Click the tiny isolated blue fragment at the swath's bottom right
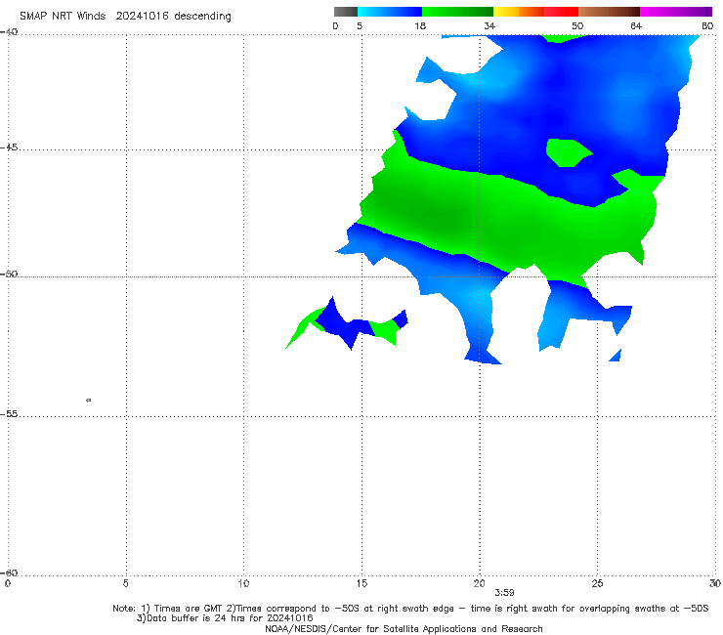The width and height of the screenshot is (723, 635). 616,356
